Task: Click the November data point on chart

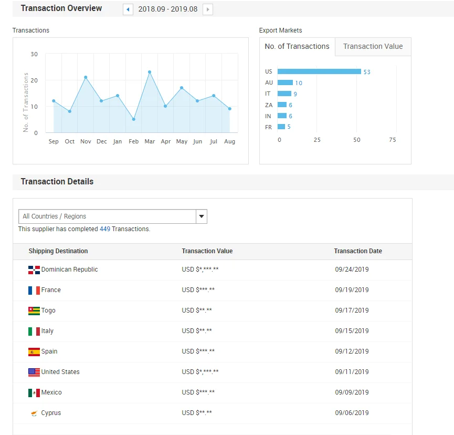Action: click(x=86, y=77)
